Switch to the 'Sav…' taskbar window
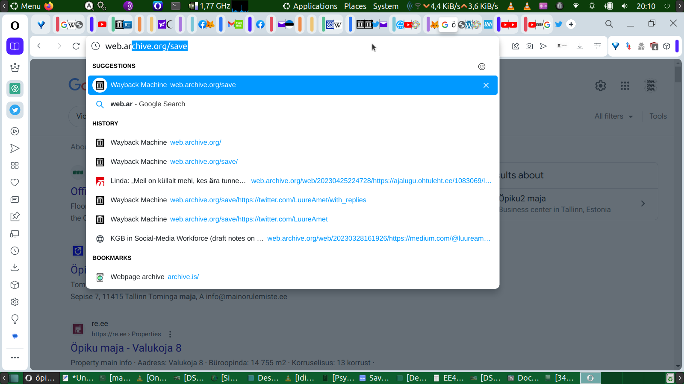This screenshot has width=684, height=384. coord(374,378)
